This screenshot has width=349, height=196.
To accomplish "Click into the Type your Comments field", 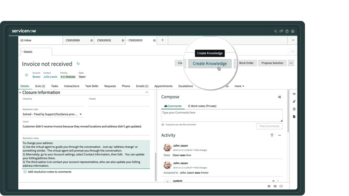I will (x=222, y=115).
